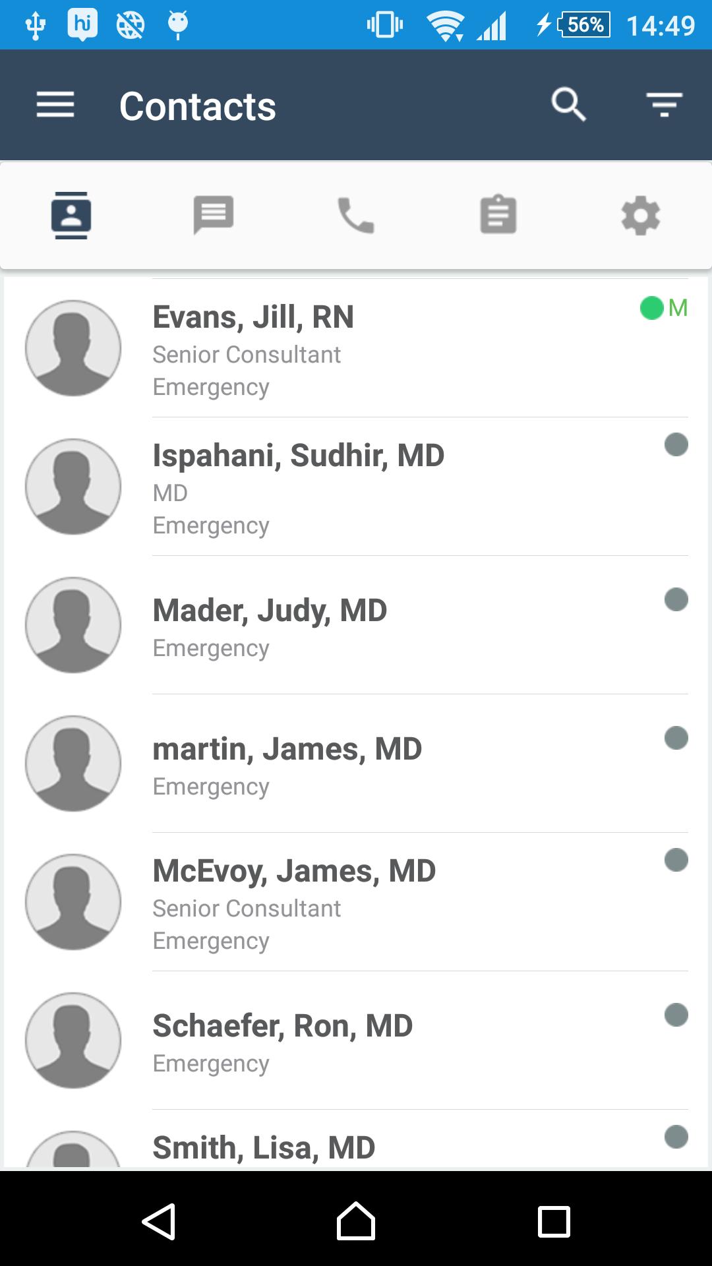Tap Mader, Judy profile picture
Screen dimensions: 712x1266
point(73,625)
